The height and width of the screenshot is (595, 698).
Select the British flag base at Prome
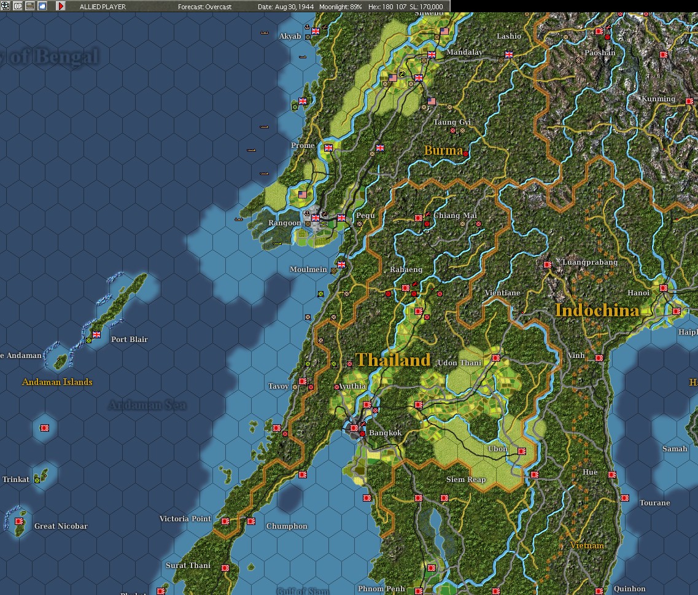(x=328, y=148)
